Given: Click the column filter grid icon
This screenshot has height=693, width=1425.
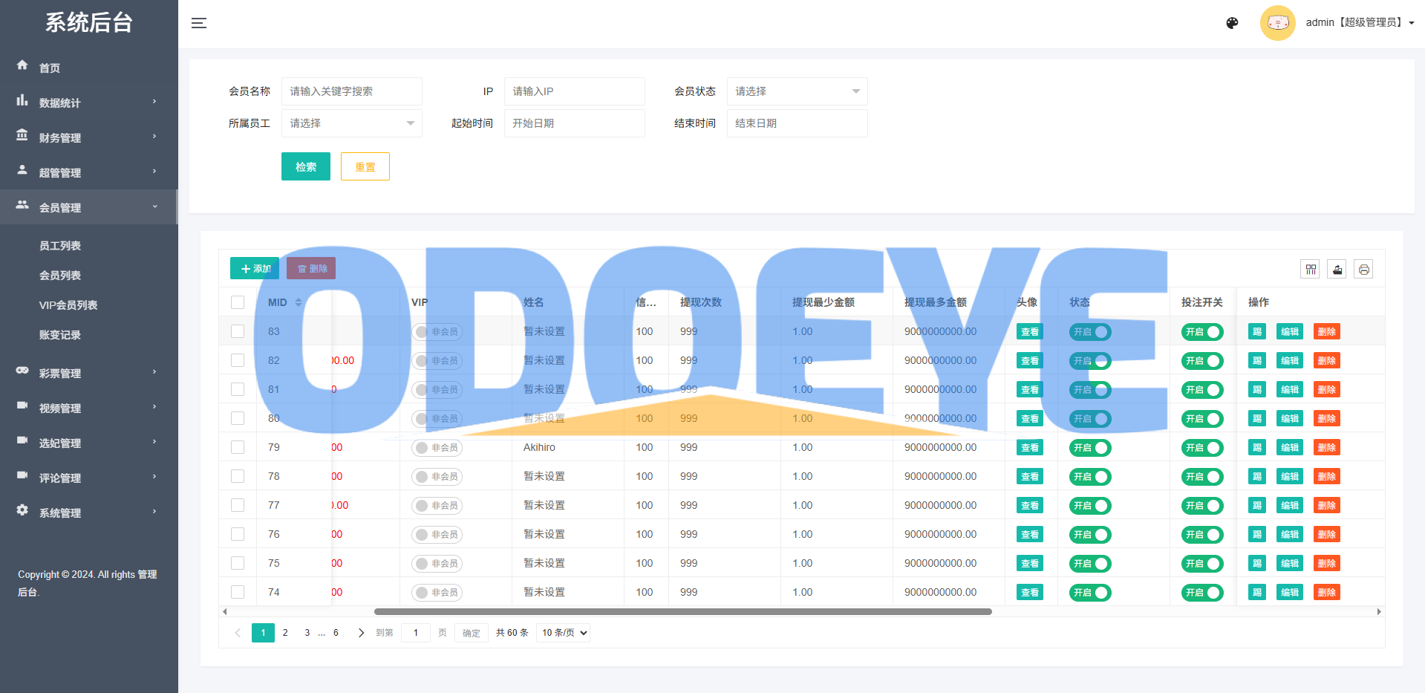Looking at the screenshot, I should [x=1311, y=269].
